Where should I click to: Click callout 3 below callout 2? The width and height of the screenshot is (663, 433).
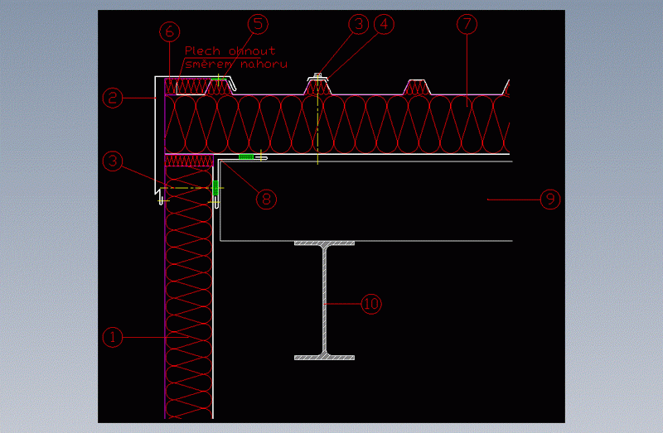[x=113, y=160]
